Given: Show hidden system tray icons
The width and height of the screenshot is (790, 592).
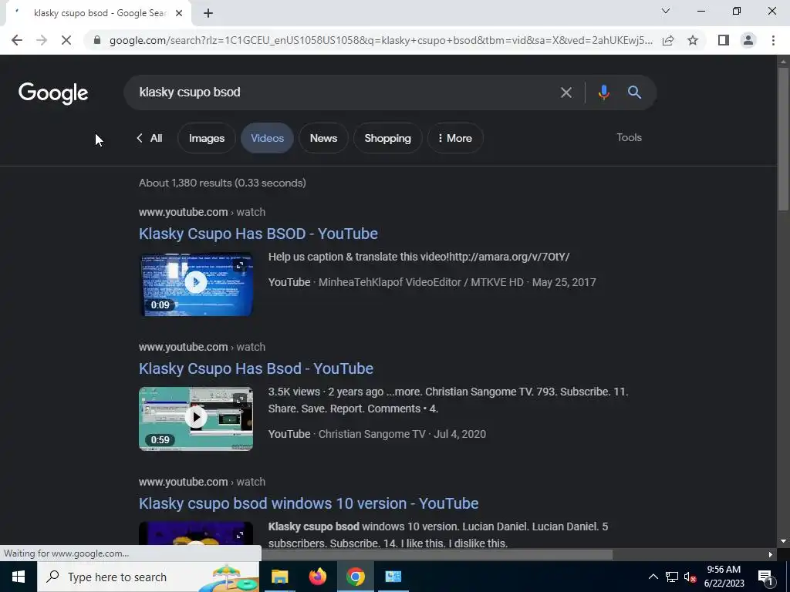Looking at the screenshot, I should pyautogui.click(x=653, y=577).
